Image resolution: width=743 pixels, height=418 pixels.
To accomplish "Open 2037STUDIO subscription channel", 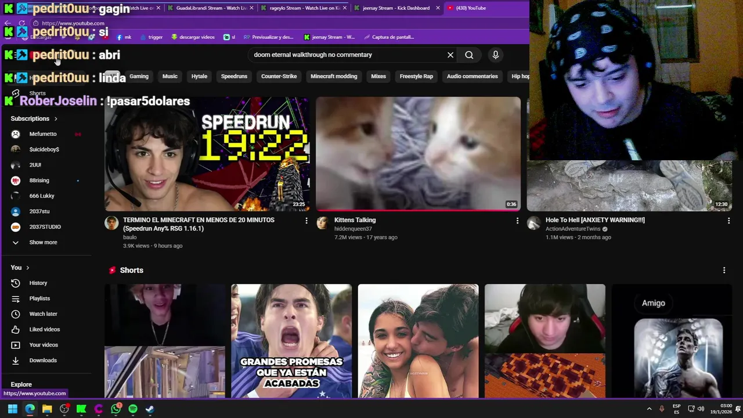I will pyautogui.click(x=46, y=227).
